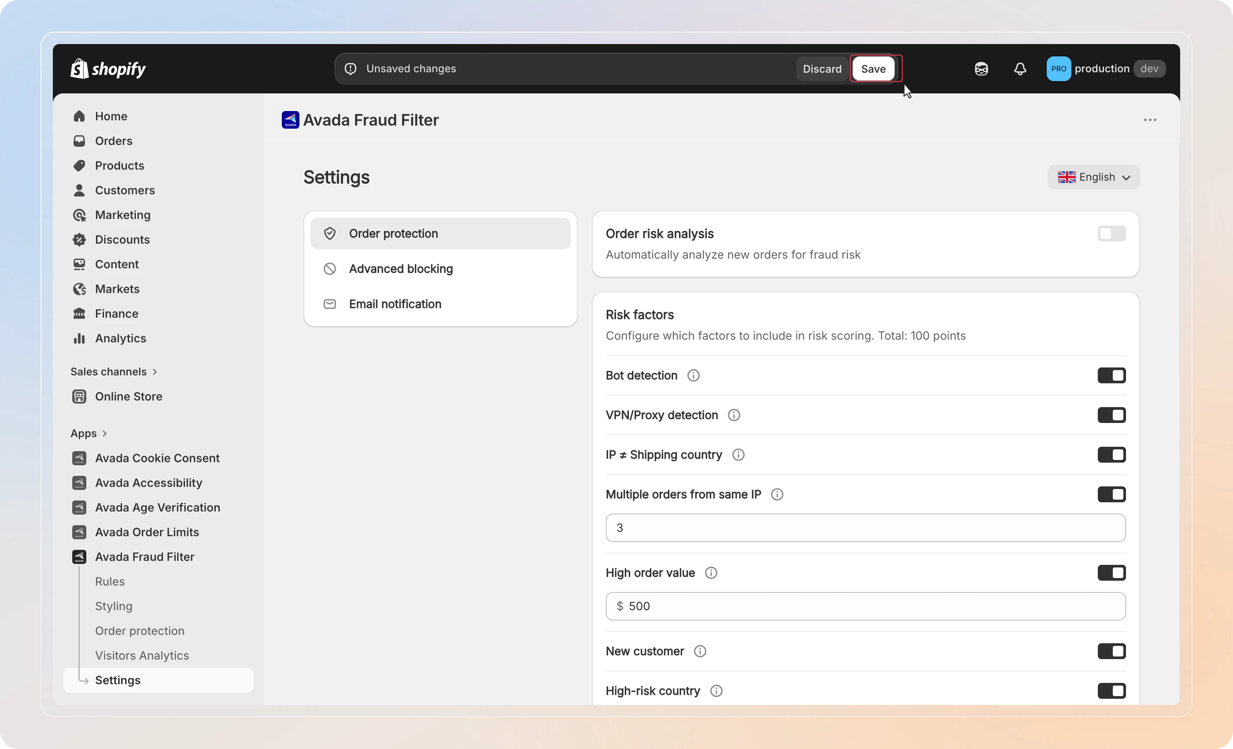Viewport: 1233px width, 749px height.
Task: Toggle the High-risk country switch
Action: pos(1111,691)
